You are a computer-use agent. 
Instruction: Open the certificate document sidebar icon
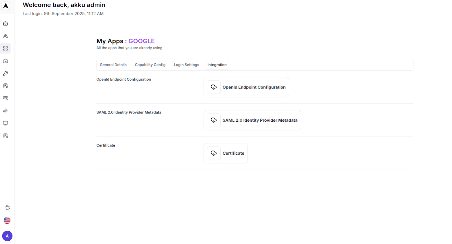(5, 86)
